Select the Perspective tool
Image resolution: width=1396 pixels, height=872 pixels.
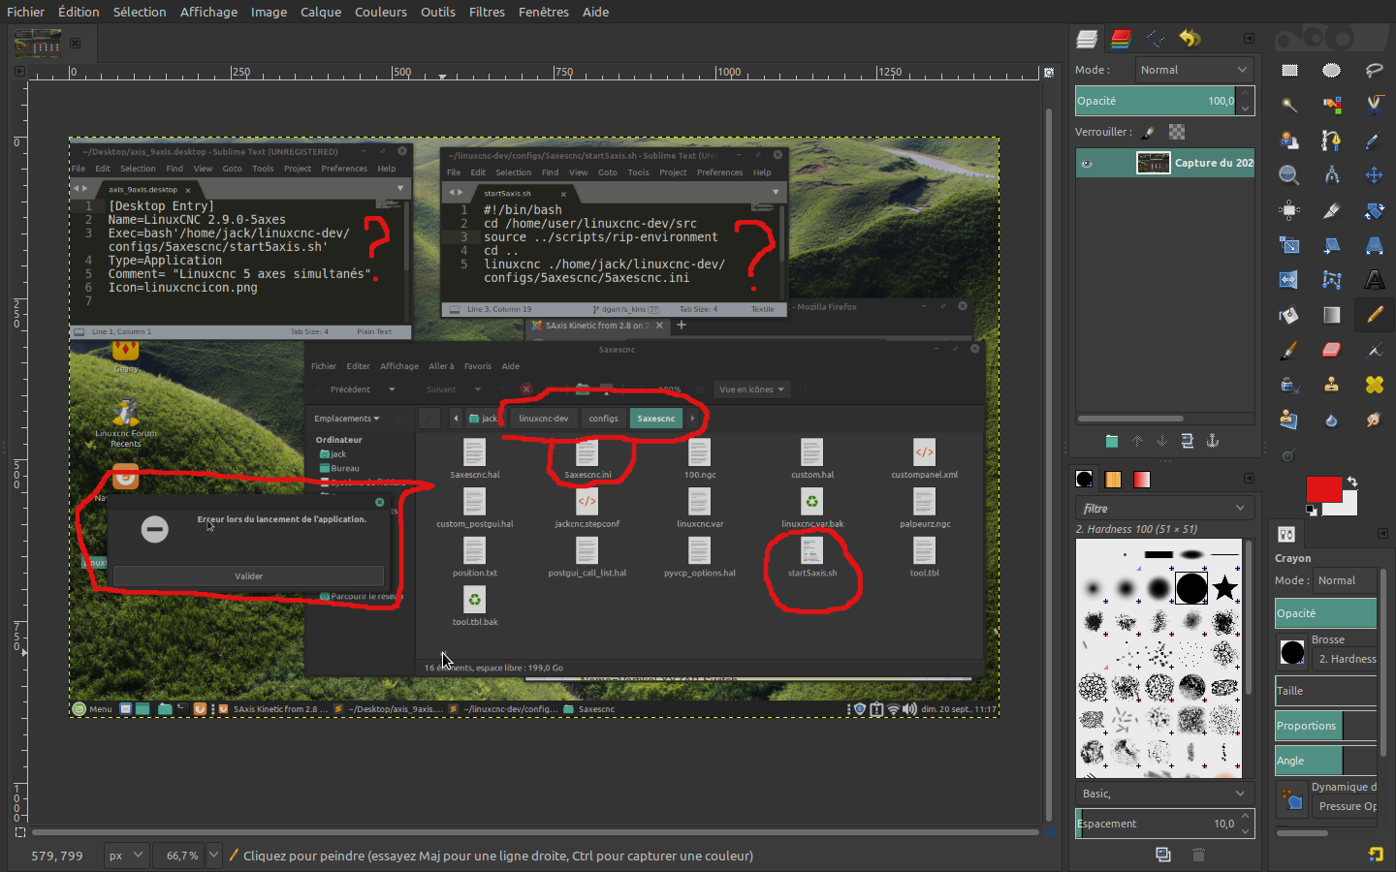1375,245
